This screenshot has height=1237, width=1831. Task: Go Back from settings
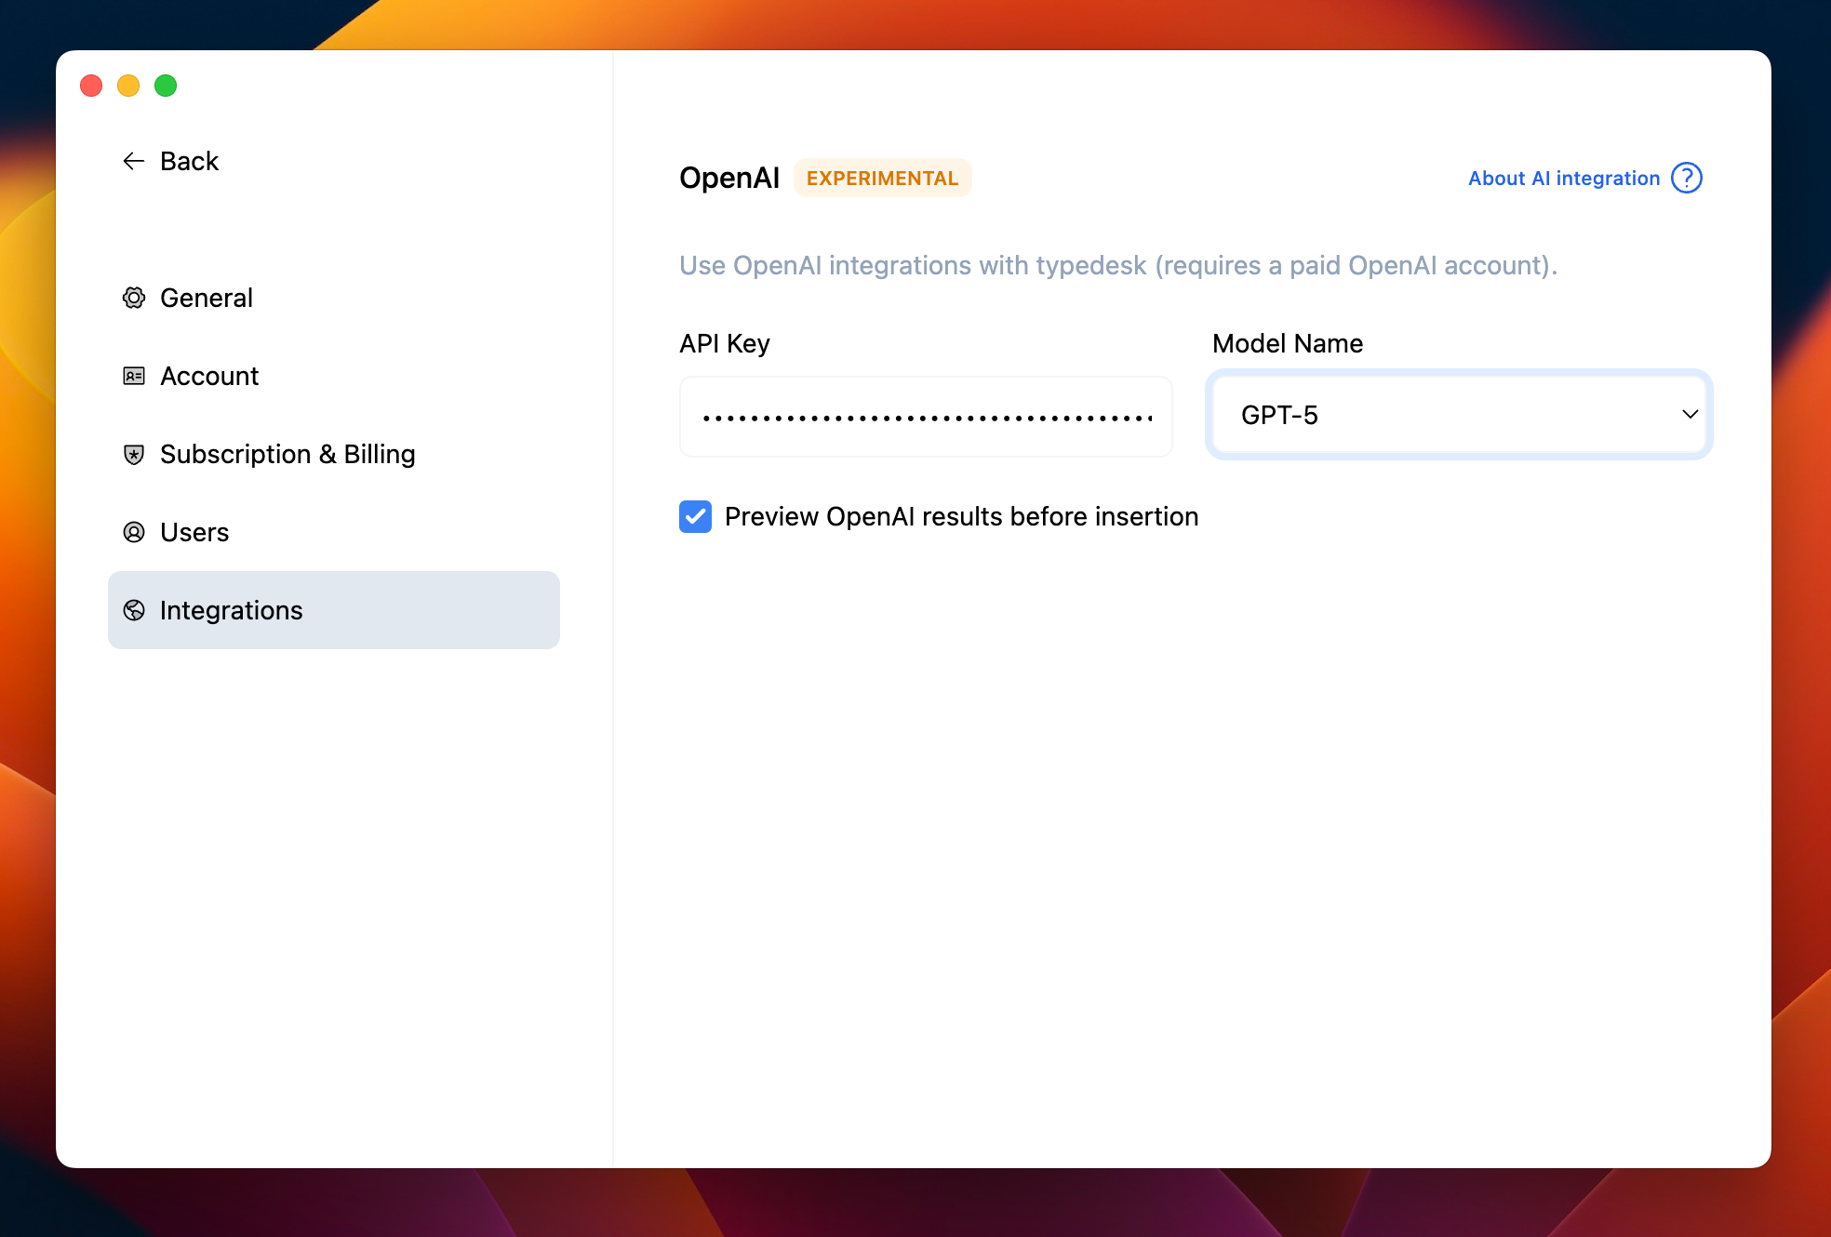(189, 161)
